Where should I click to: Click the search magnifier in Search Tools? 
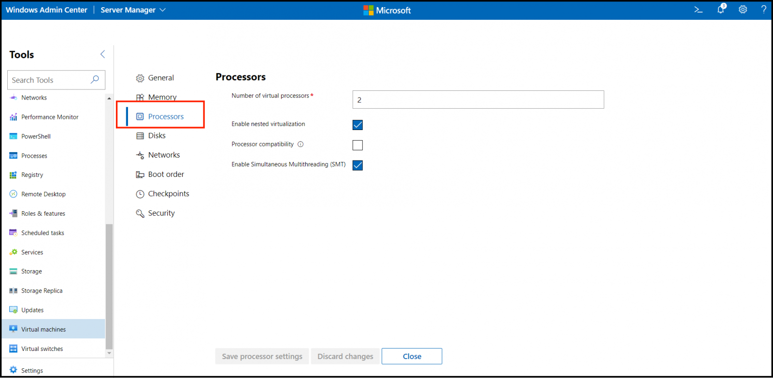pos(95,80)
